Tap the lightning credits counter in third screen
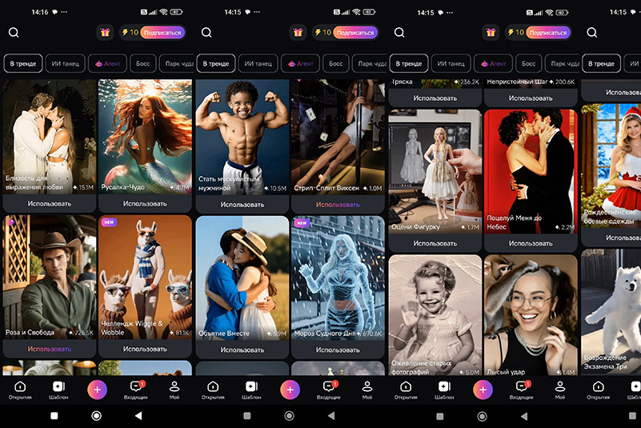Viewport: 641px width, 428px height. click(x=513, y=33)
